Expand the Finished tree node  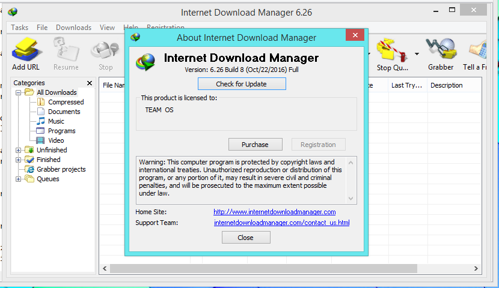pyautogui.click(x=18, y=160)
